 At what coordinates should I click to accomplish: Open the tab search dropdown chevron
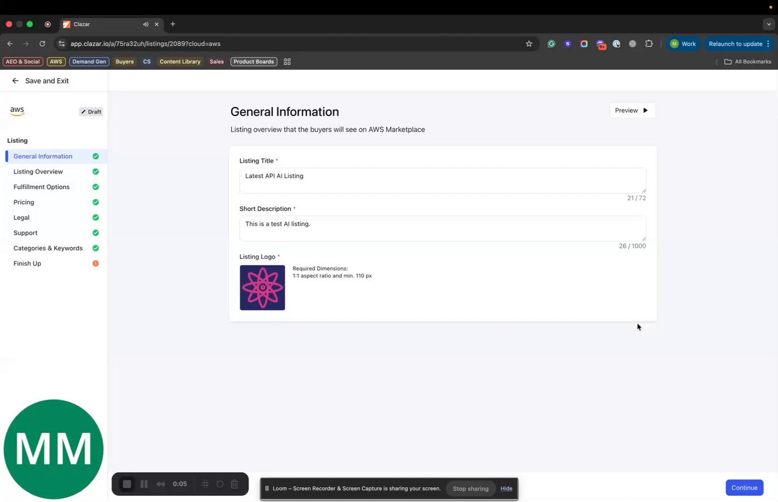(769, 24)
